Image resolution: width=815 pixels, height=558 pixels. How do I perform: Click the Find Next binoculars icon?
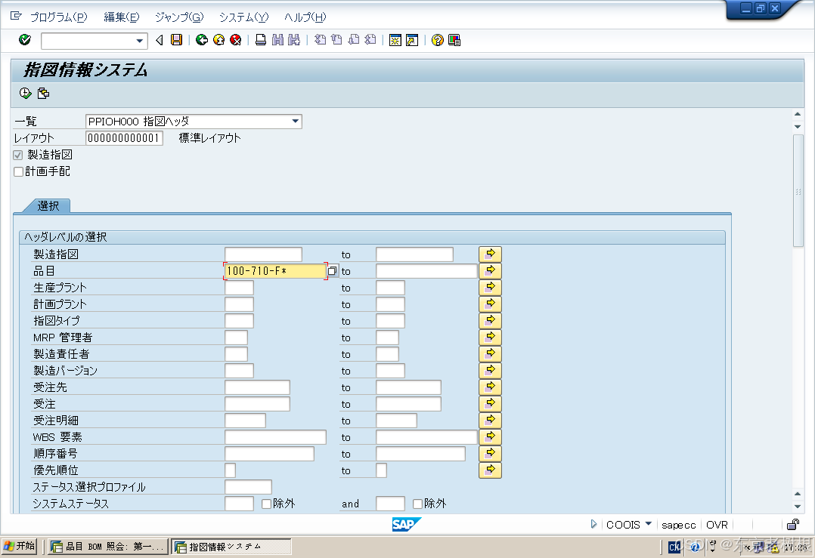pyautogui.click(x=294, y=40)
